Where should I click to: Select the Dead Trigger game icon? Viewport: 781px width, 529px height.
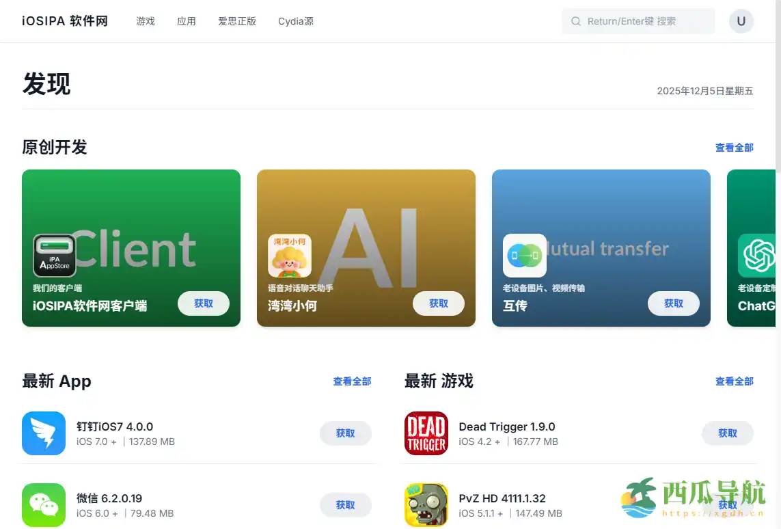pos(426,433)
